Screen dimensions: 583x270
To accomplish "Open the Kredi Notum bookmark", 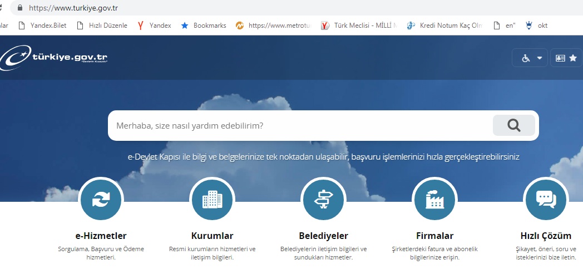I will click(445, 25).
